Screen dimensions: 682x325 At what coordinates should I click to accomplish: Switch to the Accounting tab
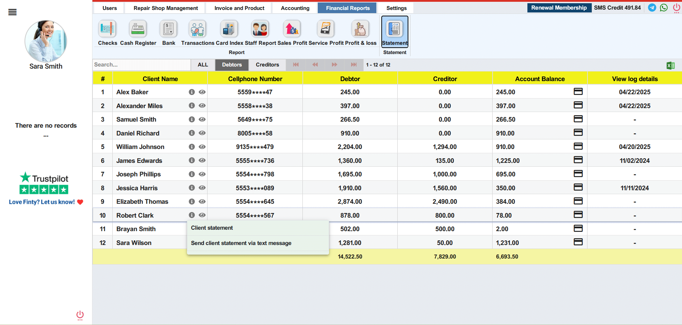[x=295, y=8]
